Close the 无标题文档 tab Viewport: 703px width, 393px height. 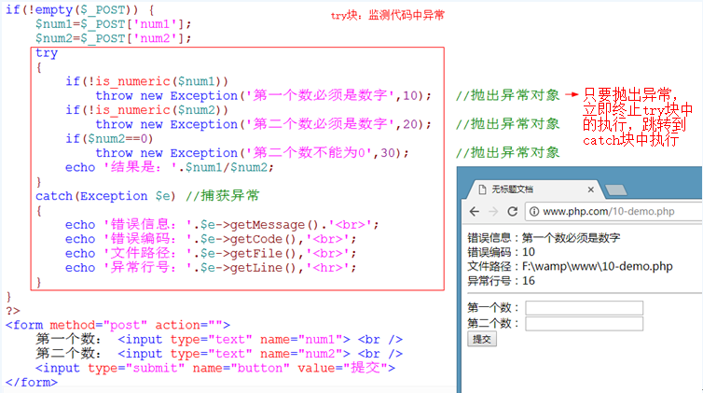[592, 188]
